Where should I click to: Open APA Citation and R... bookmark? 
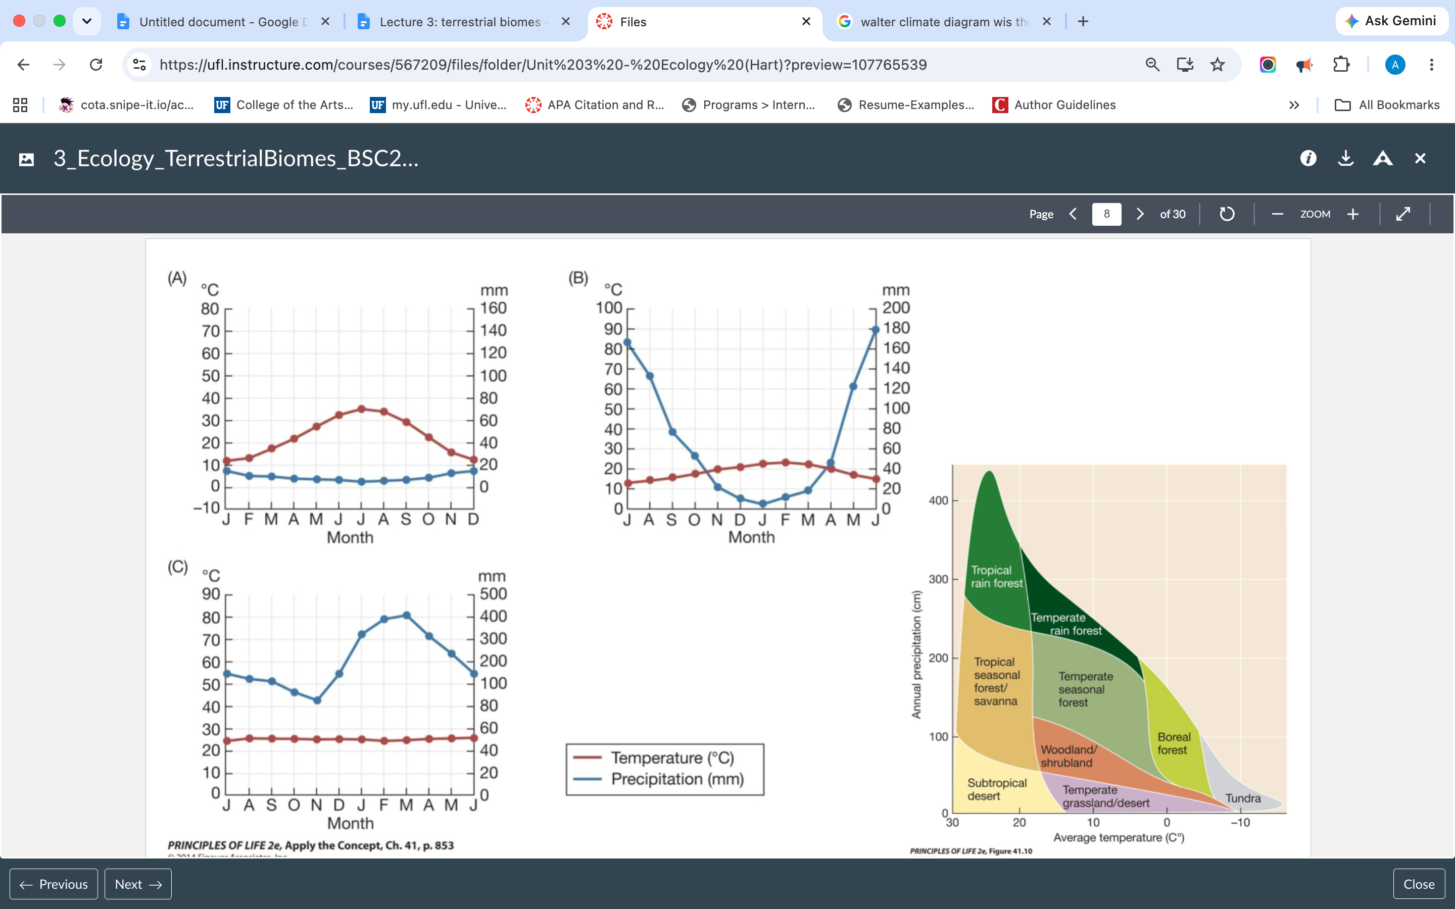pos(595,105)
